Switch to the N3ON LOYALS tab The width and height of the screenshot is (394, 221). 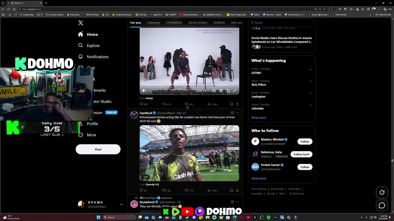(198, 22)
